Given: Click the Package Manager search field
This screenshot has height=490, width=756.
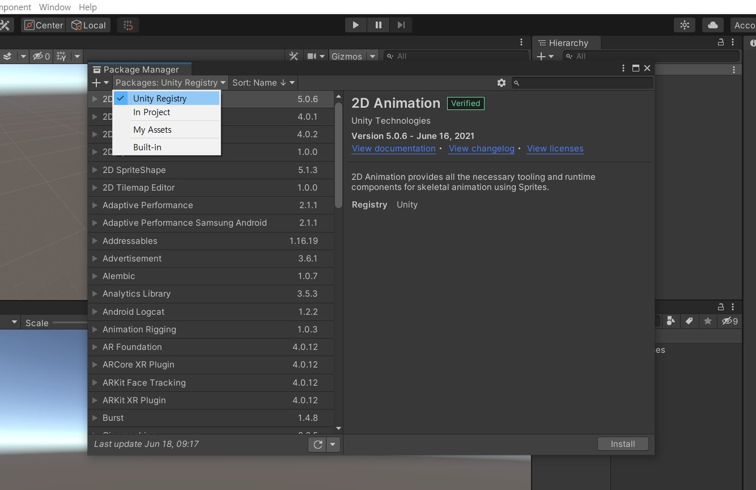Looking at the screenshot, I should [x=583, y=83].
